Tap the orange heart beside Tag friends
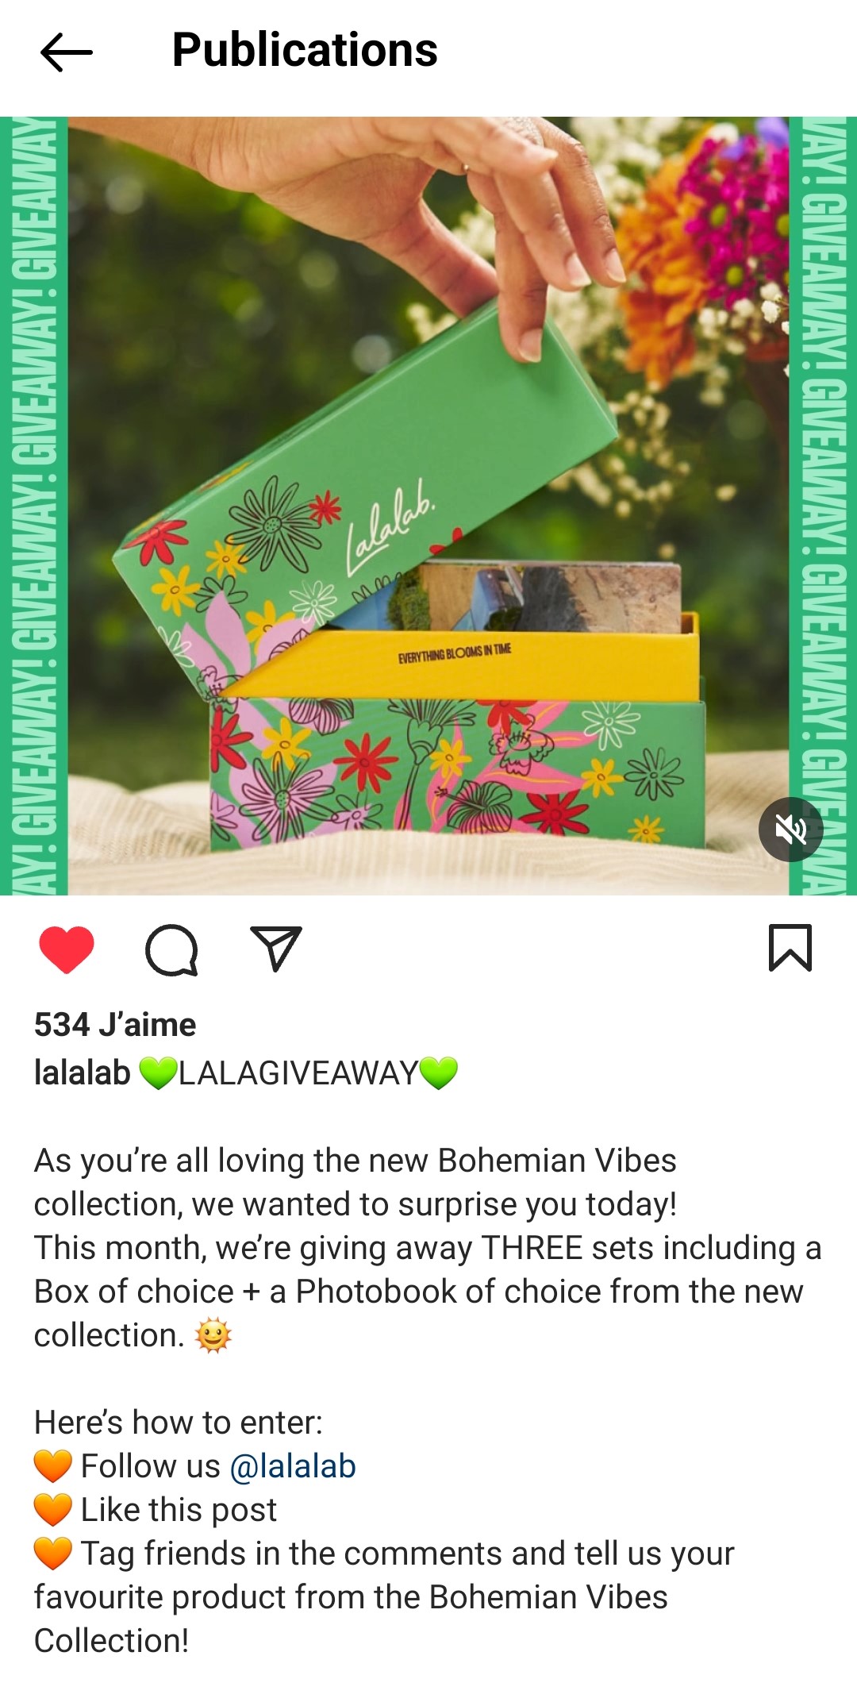This screenshot has width=857, height=1702. pyautogui.click(x=53, y=1554)
